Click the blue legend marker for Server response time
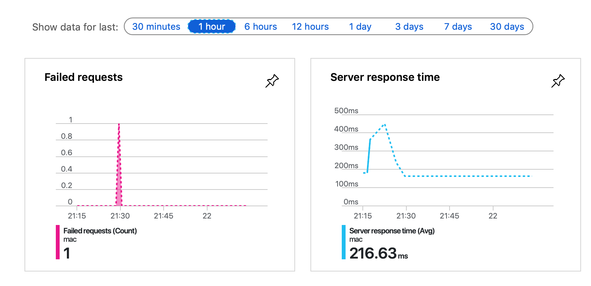591x286 pixels. click(x=343, y=242)
